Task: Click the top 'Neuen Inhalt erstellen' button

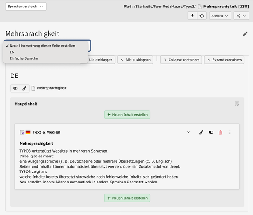Action: point(127,115)
